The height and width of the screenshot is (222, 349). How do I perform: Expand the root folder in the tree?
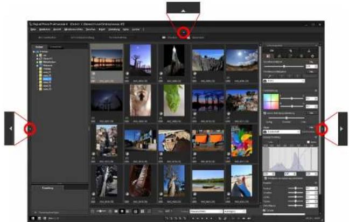click(34, 52)
